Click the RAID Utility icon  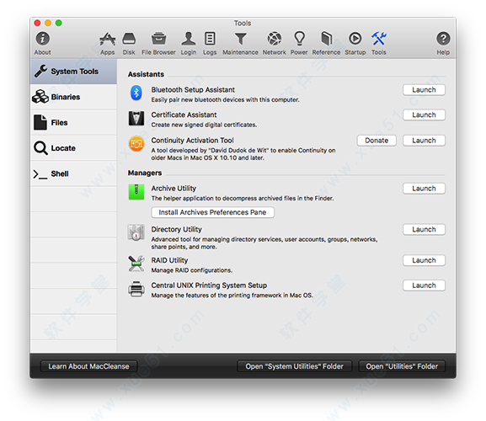point(136,264)
